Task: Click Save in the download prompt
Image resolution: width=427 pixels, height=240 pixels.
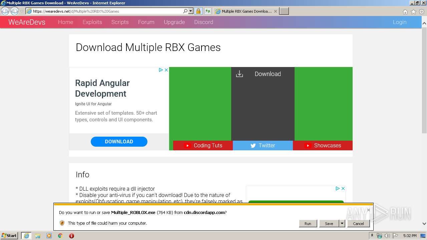Action: click(329, 224)
